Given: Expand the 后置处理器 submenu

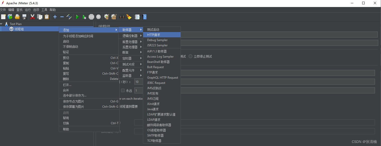Looking at the screenshot, I should (x=131, y=47).
